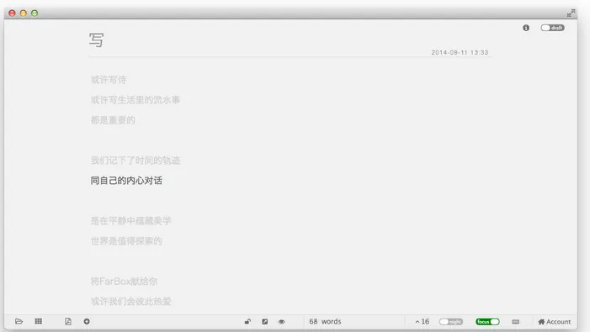The height and width of the screenshot is (332, 590).
Task: Click the line 都是重要的
Action: pos(113,120)
